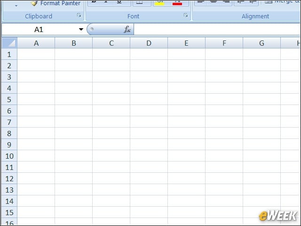Select row 8 header
This screenshot has width=301, height=226.
tap(9, 133)
